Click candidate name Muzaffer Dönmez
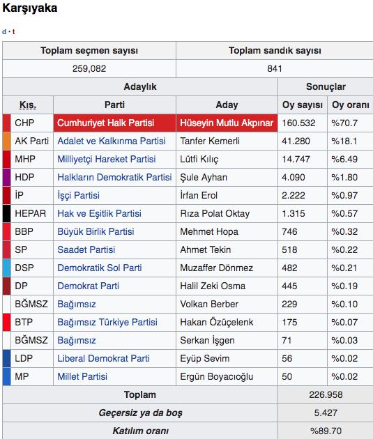The height and width of the screenshot is (439, 373). (216, 268)
